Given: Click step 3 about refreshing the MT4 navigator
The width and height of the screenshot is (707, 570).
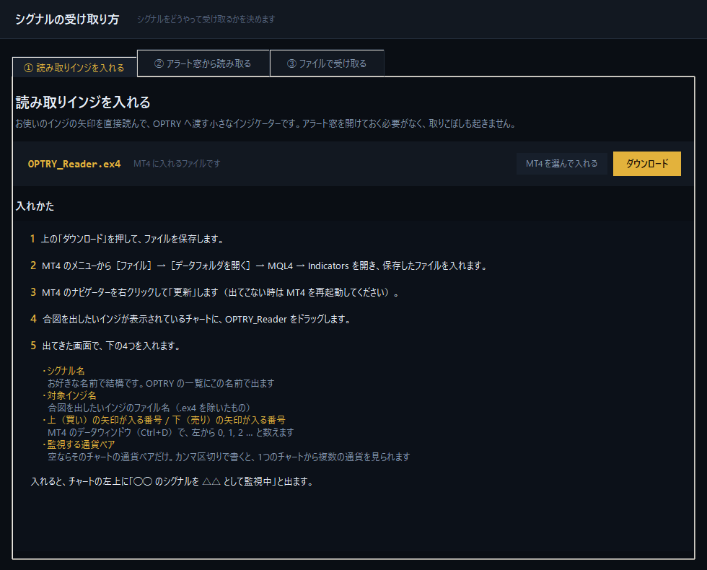Looking at the screenshot, I should [215, 292].
